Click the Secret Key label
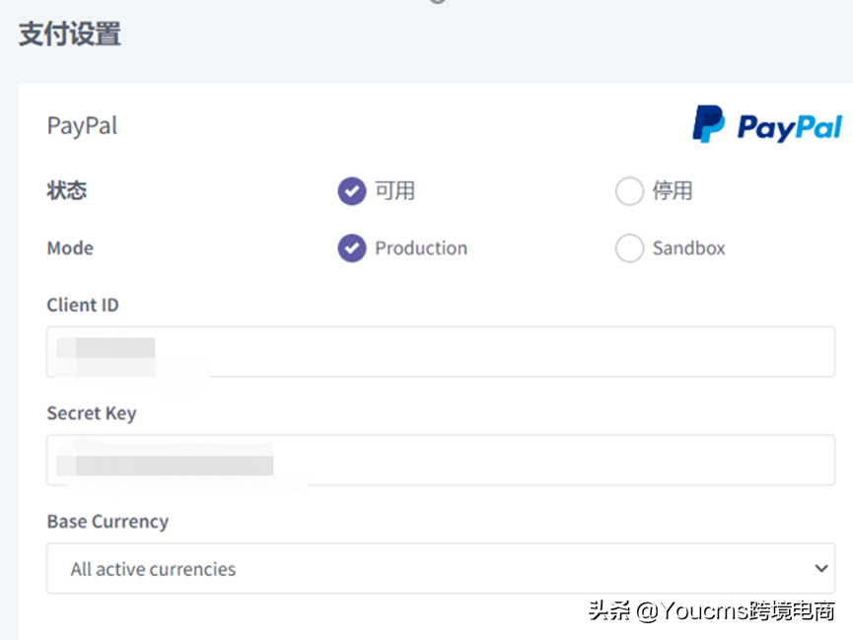This screenshot has width=853, height=640. click(x=92, y=413)
